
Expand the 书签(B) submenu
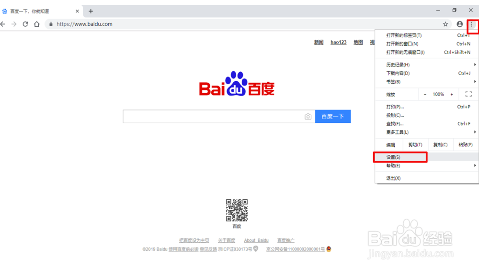coord(427,82)
